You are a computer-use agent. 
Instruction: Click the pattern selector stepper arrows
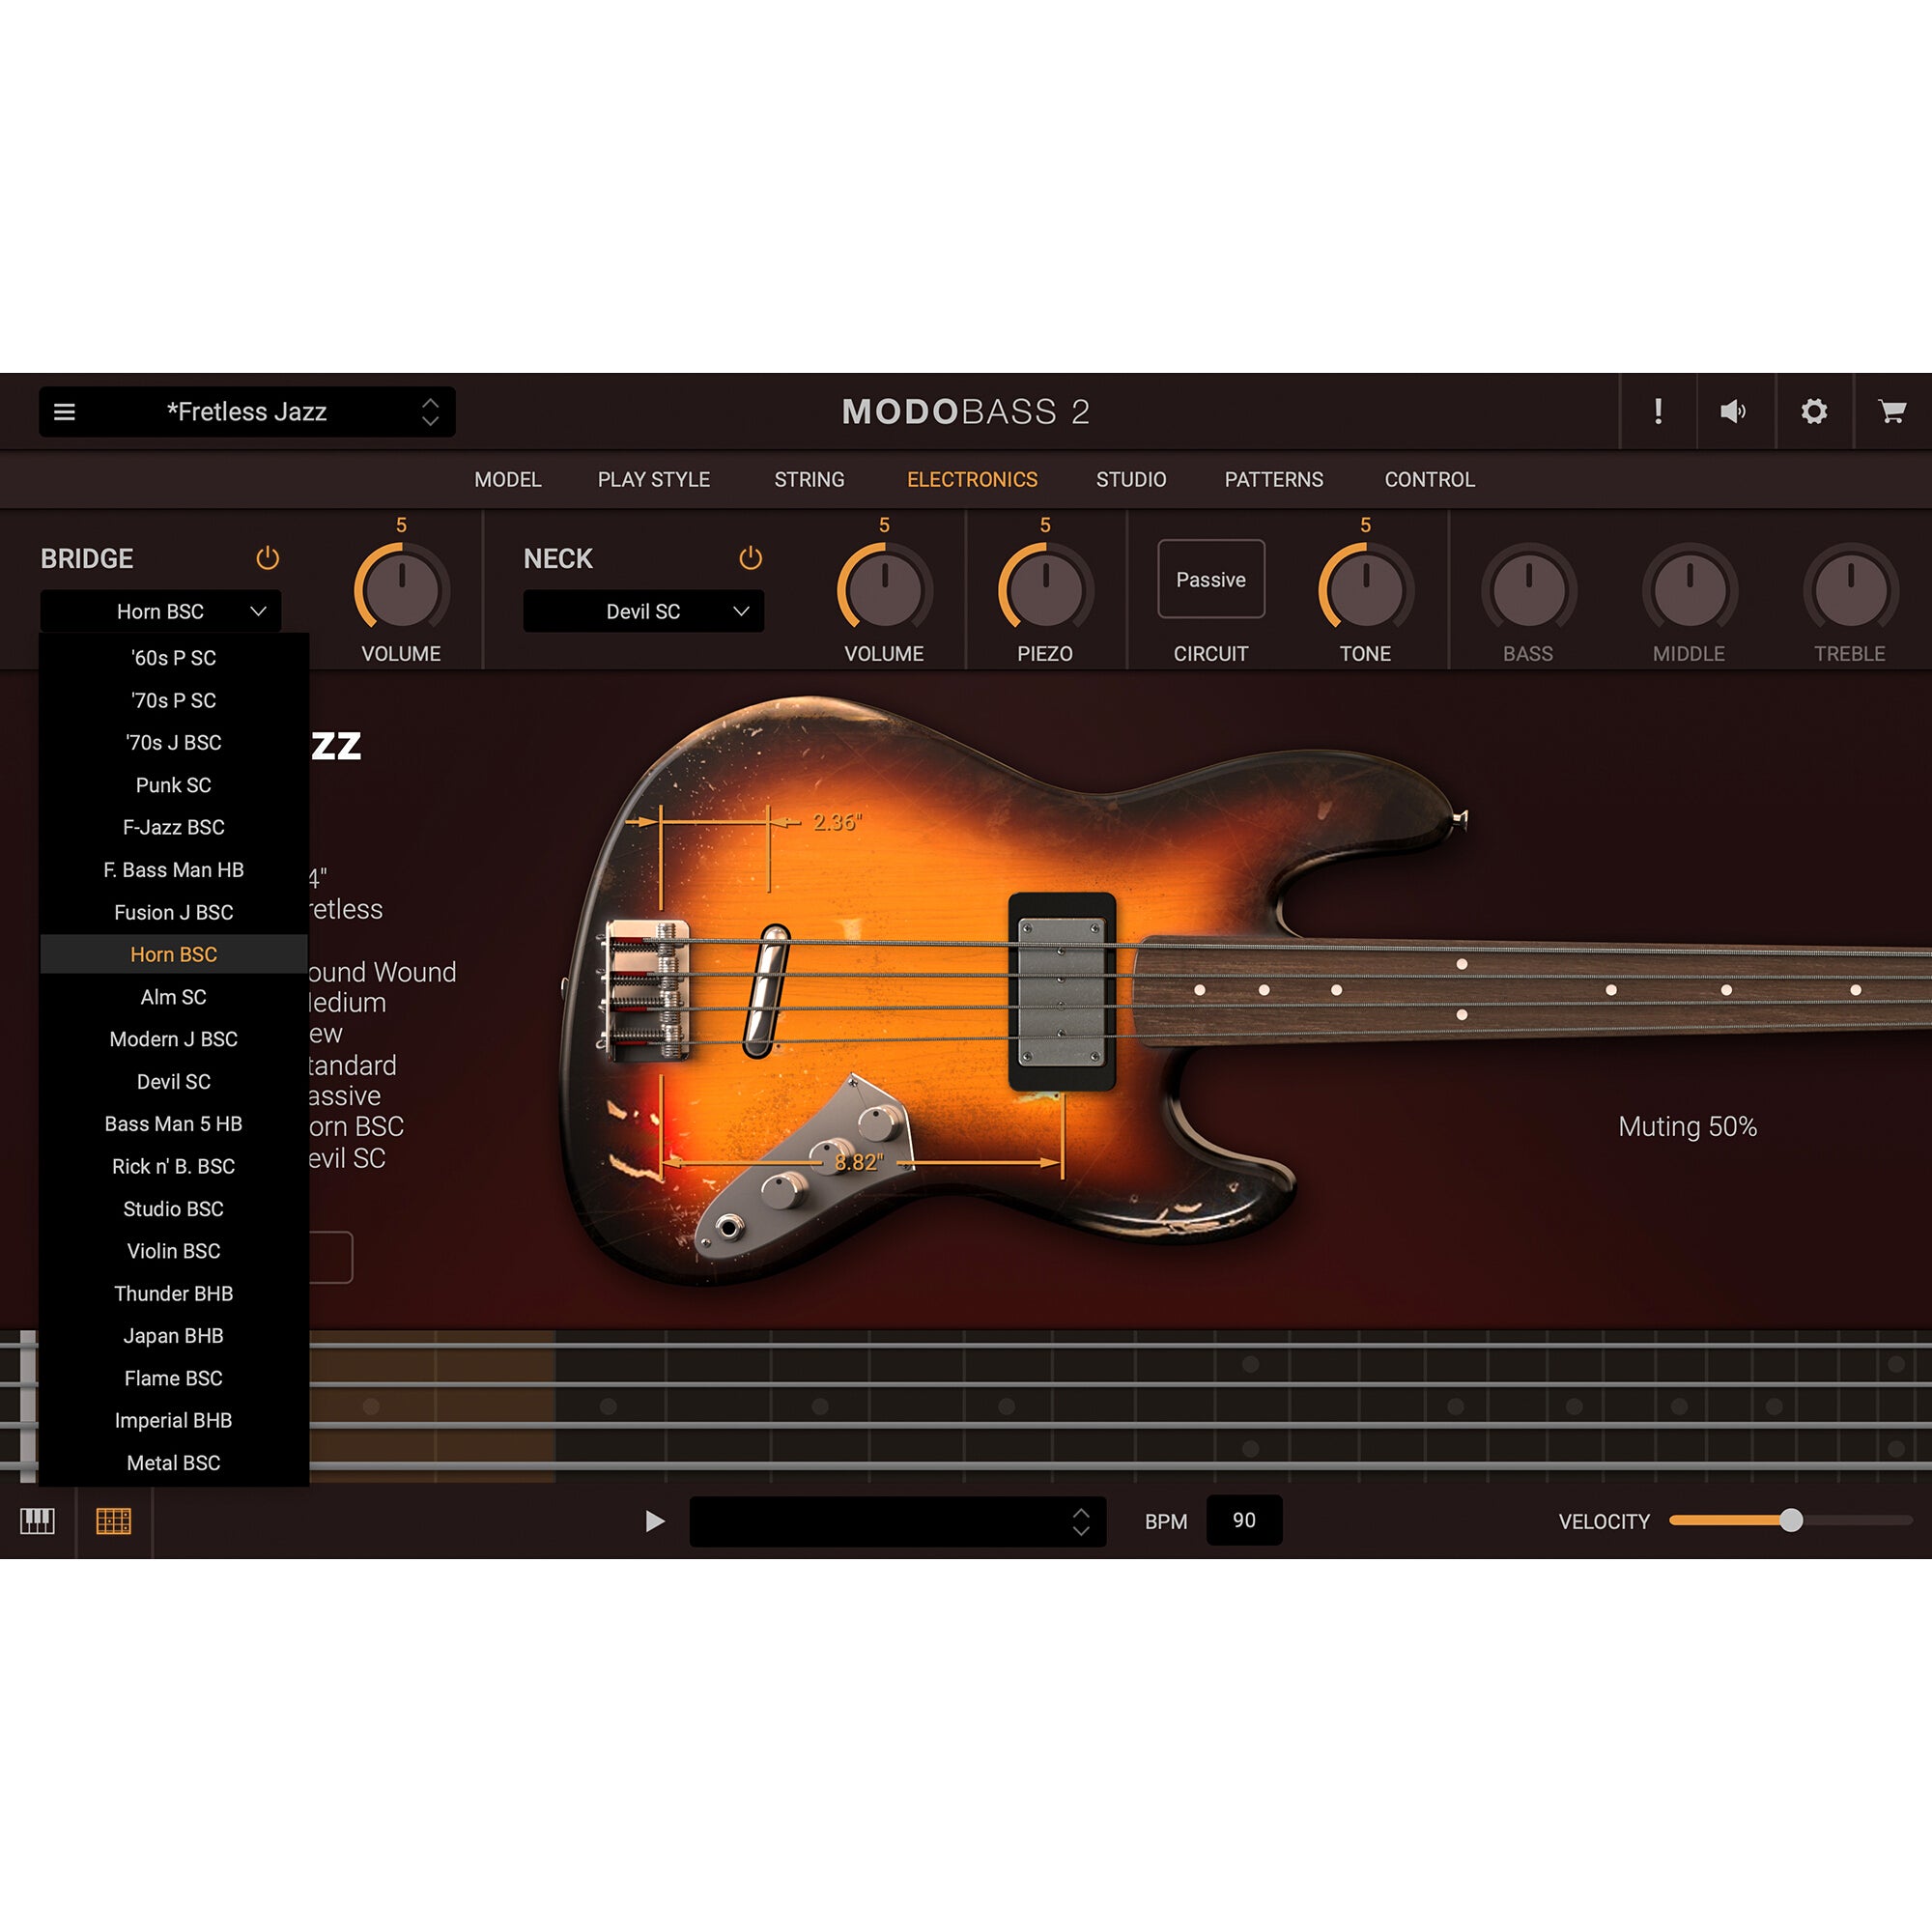(x=1081, y=1521)
